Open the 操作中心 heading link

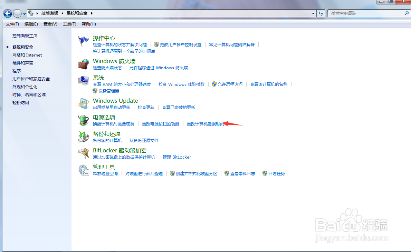(104, 38)
